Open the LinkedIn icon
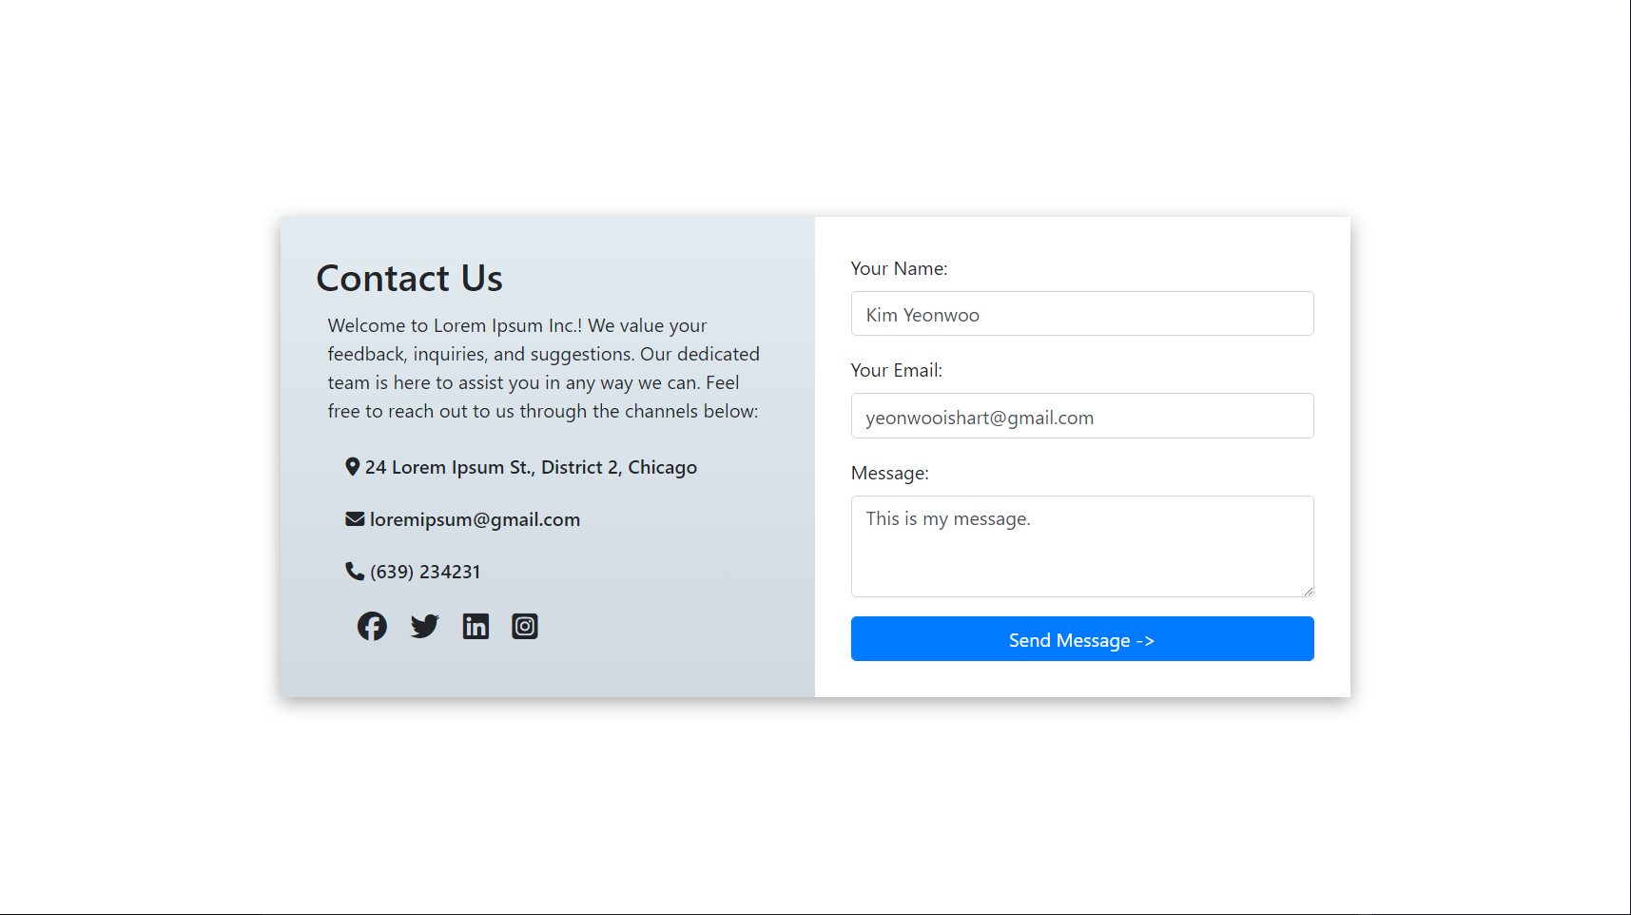1631x915 pixels. 476,626
